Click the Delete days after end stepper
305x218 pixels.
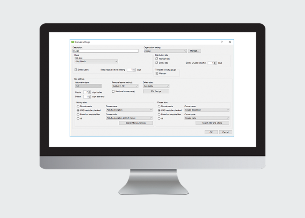point(87,97)
